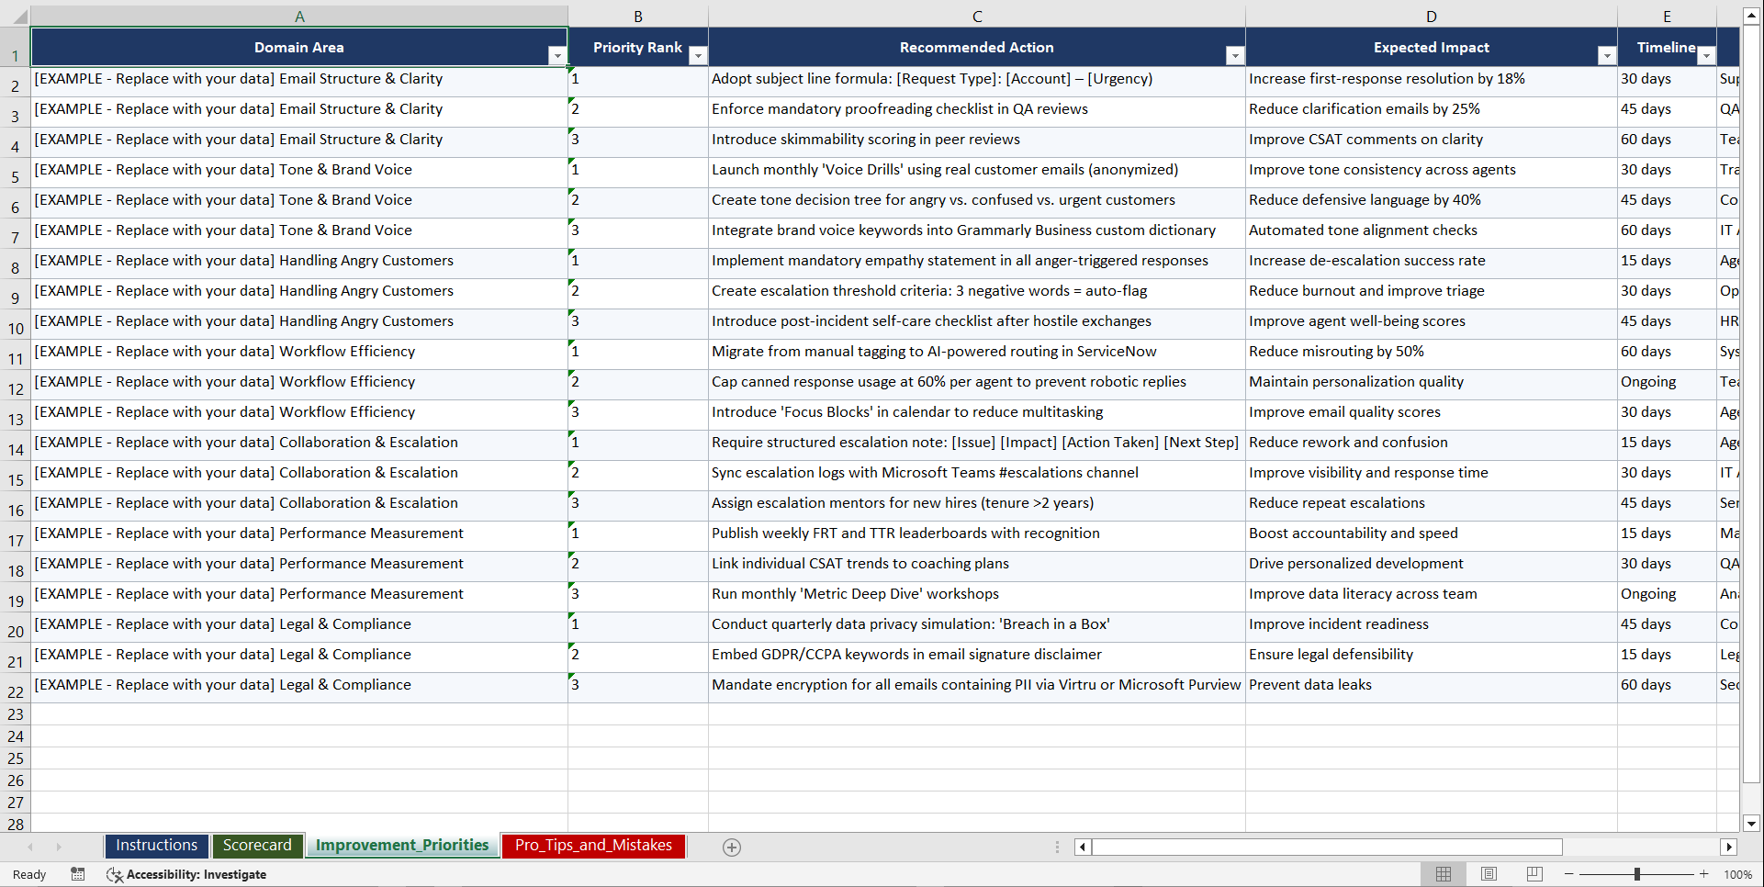Zoom out using the minus icon
Screen dimensions: 1764x887
tap(1569, 874)
